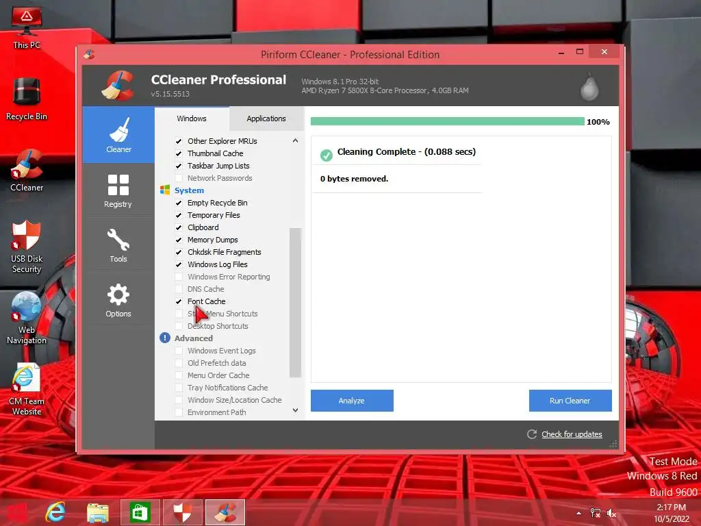
Task: Click the CCleaner logo in header
Action: click(x=118, y=86)
